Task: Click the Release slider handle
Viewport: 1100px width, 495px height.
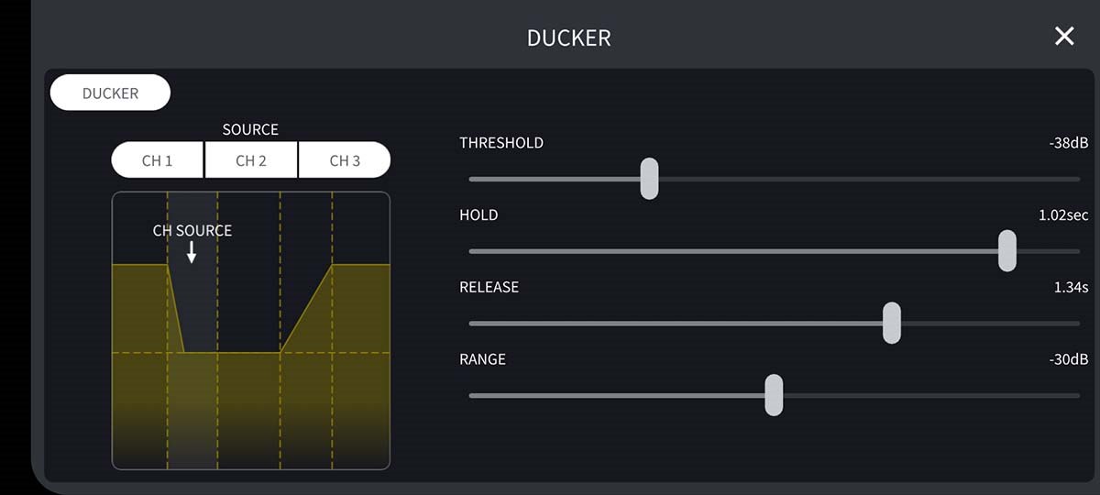Action: pyautogui.click(x=891, y=324)
